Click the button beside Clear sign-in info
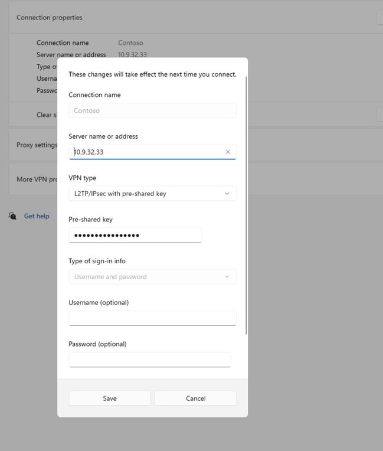This screenshot has height=451, width=383. click(379, 115)
